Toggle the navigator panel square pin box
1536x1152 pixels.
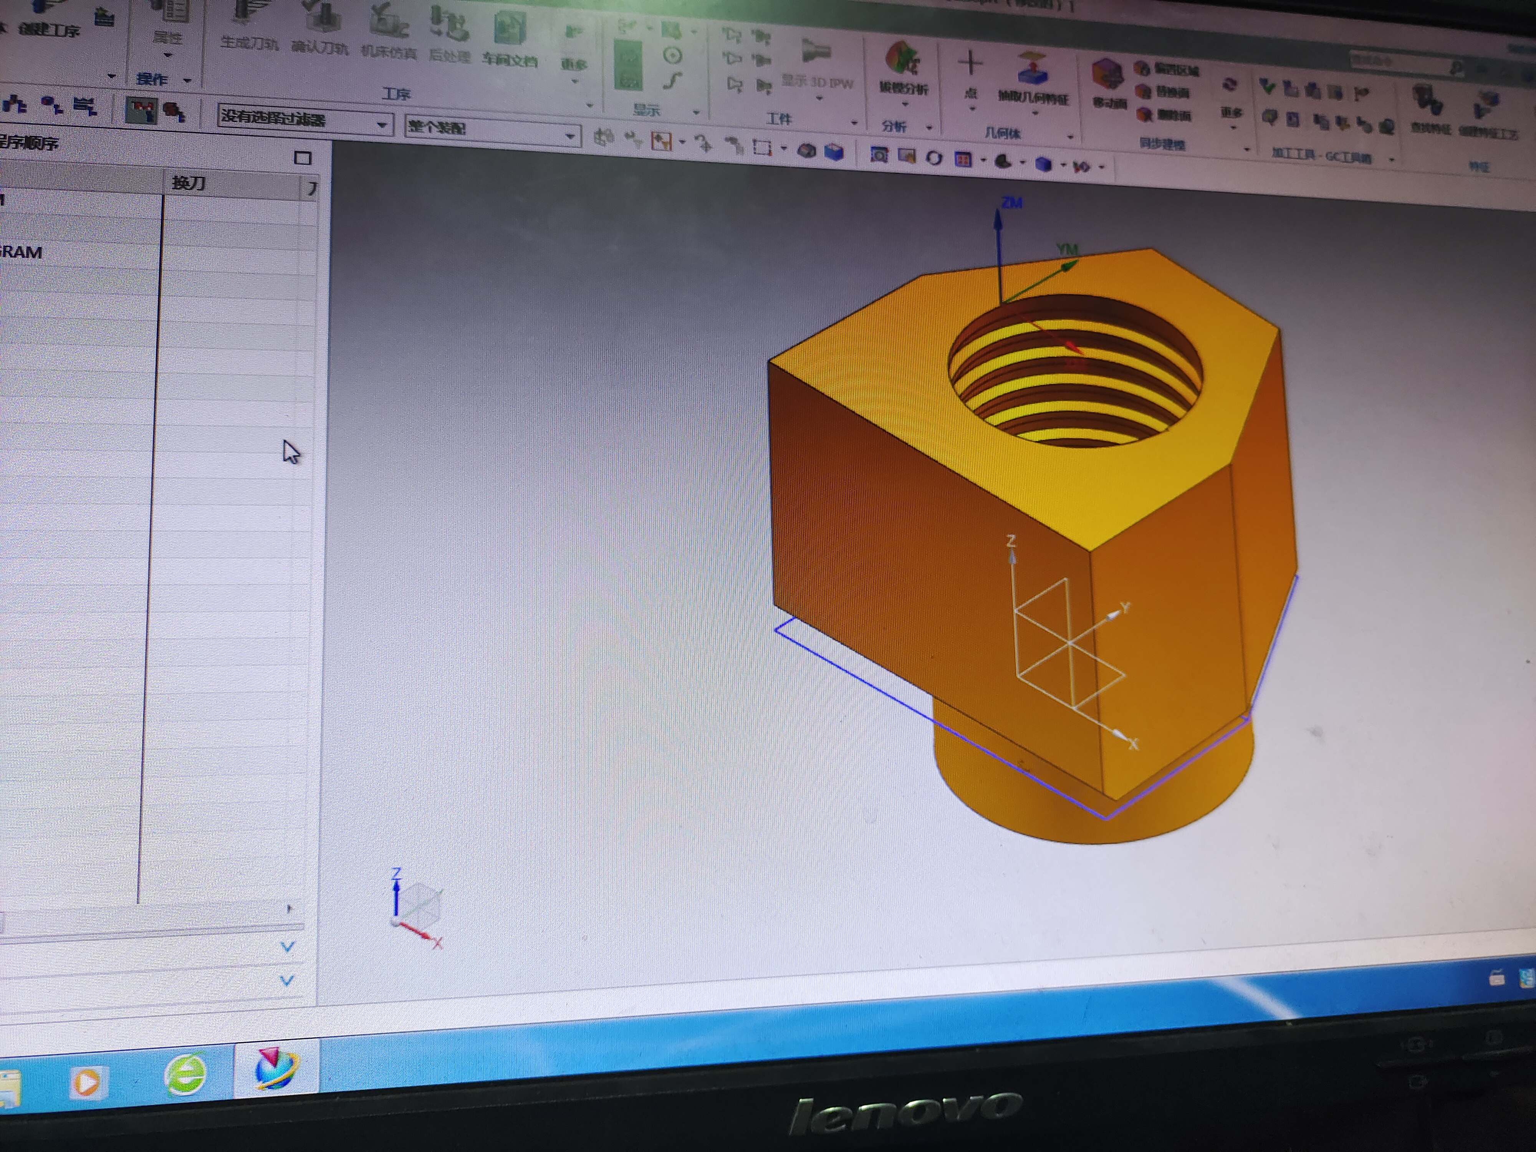tap(302, 158)
